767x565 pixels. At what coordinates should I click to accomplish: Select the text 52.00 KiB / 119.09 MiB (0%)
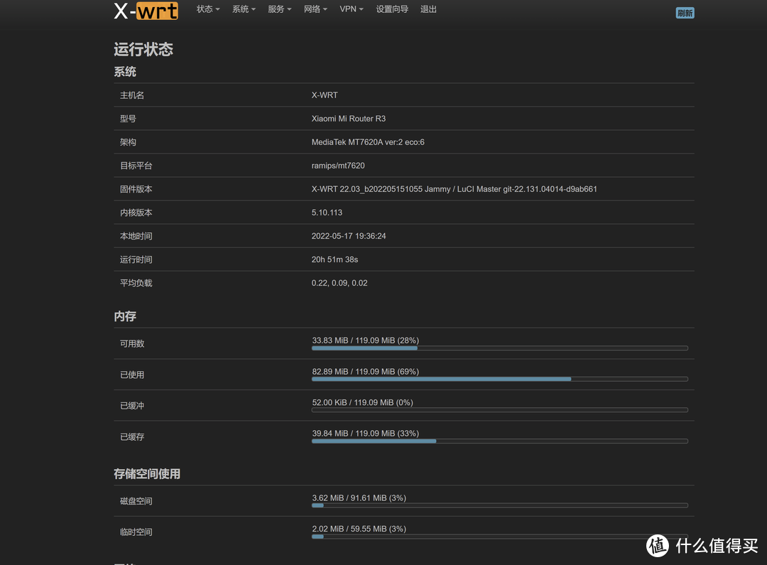(362, 402)
